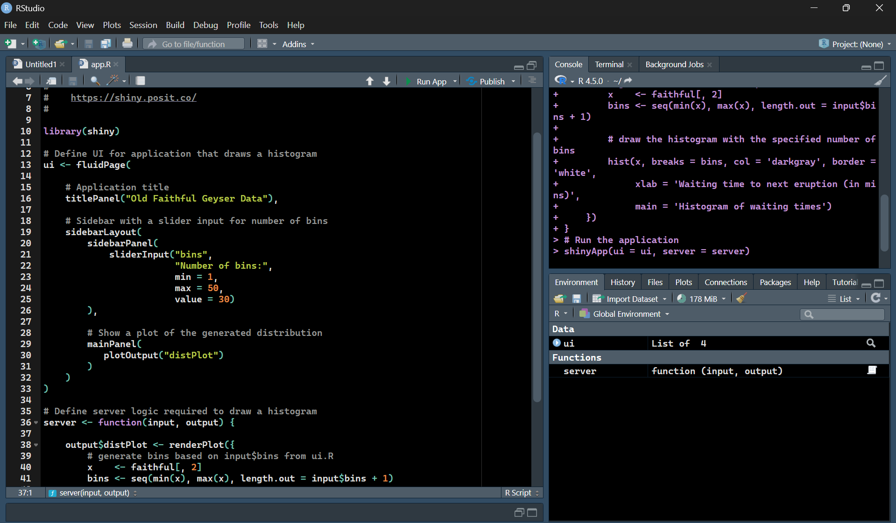
Task: Load workspace in Environment pane
Action: (x=560, y=299)
